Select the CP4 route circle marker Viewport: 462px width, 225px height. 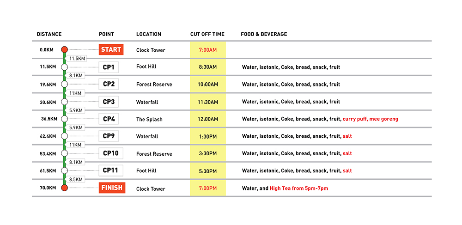click(x=64, y=119)
